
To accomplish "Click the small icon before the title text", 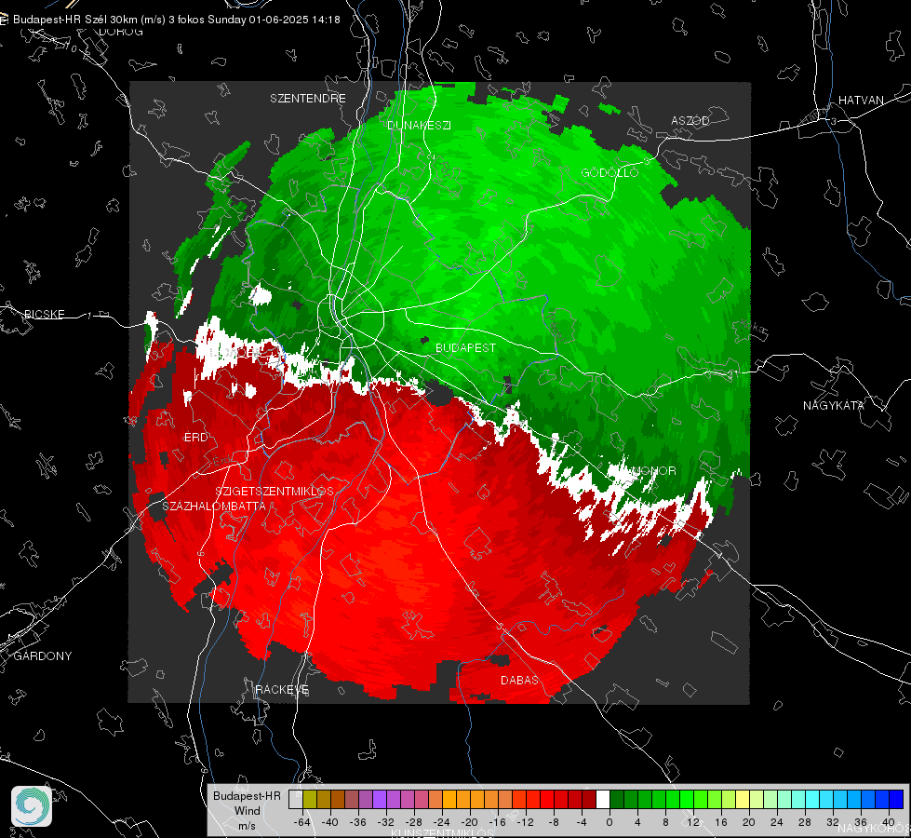I will pos(4,20).
